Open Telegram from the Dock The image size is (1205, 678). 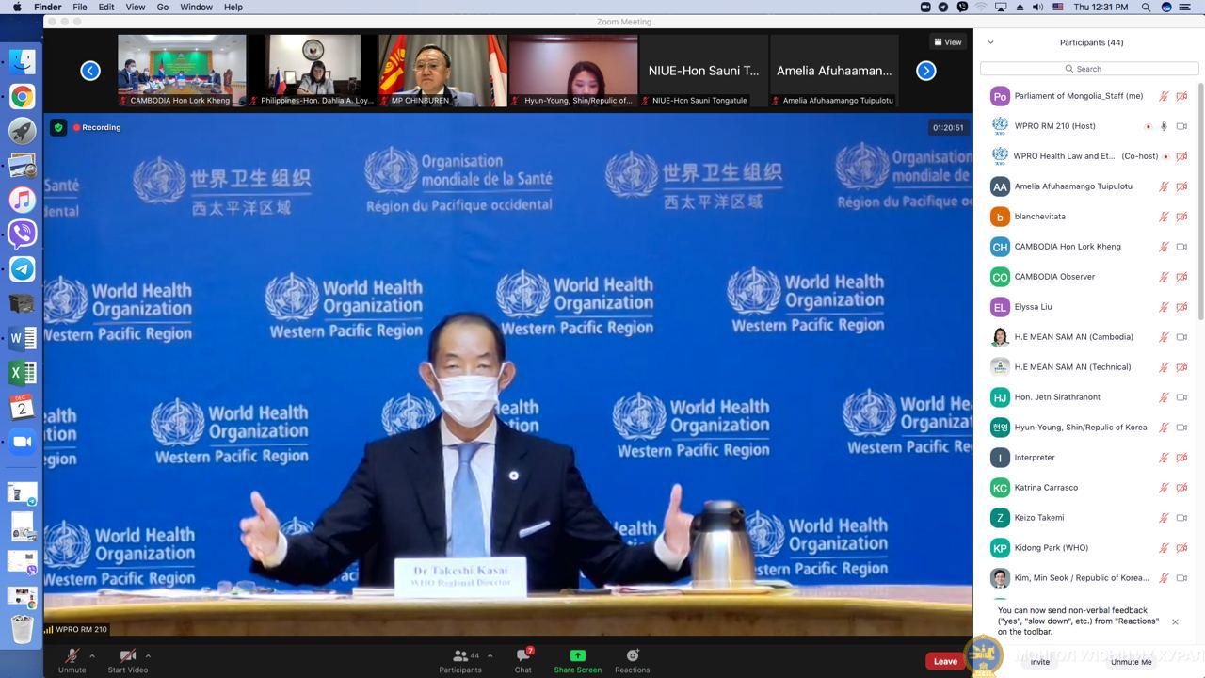pos(23,268)
